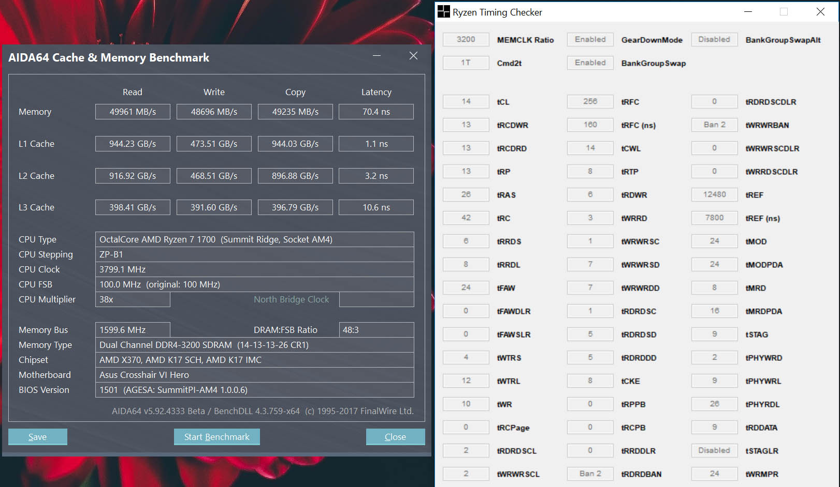This screenshot has height=487, width=840.
Task: Close AIDA64 window using the title bar X
Action: (x=413, y=56)
